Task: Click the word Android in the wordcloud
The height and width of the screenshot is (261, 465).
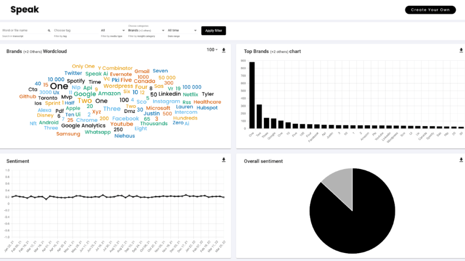Action: point(49,122)
